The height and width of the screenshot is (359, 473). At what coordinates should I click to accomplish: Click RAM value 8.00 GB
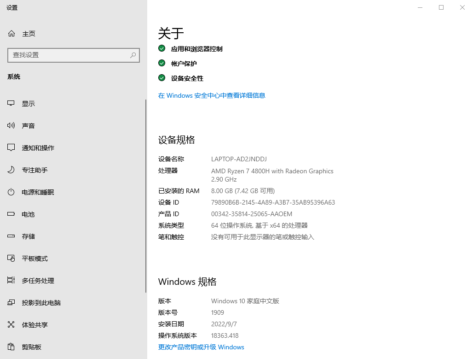[x=243, y=191]
